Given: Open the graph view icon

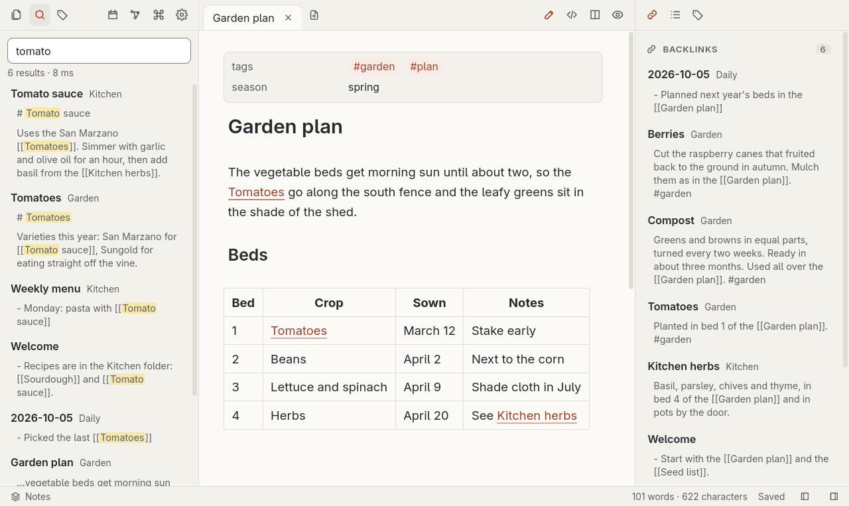Looking at the screenshot, I should coord(135,15).
